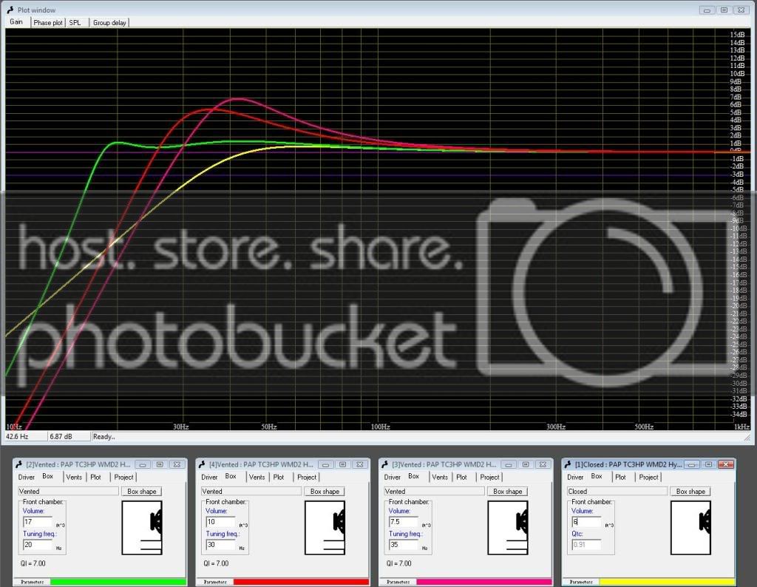Click the [1]Closed window title icon
Viewport: 757px width, 587px height.
tap(568, 464)
